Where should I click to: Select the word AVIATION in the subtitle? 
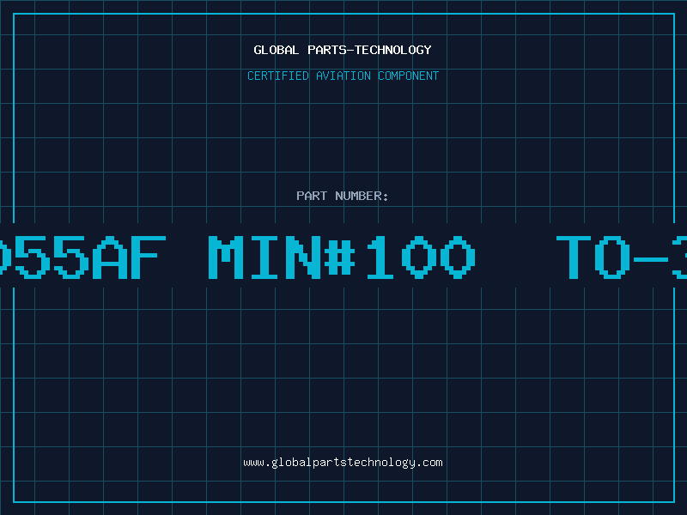coord(343,76)
